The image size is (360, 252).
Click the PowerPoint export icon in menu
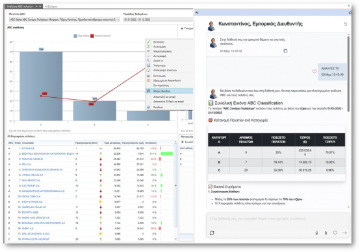pos(148,80)
